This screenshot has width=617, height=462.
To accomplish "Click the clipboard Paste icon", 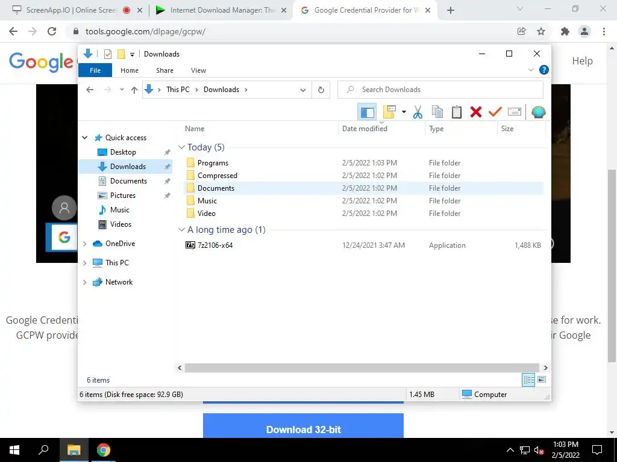I will click(457, 112).
